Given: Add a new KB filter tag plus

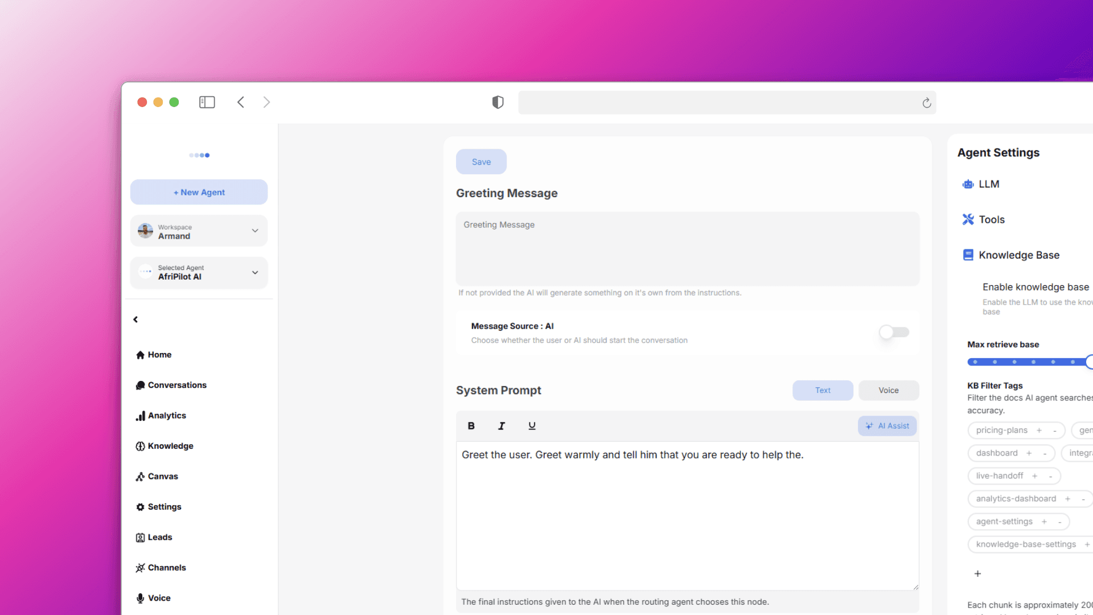Looking at the screenshot, I should (x=977, y=573).
